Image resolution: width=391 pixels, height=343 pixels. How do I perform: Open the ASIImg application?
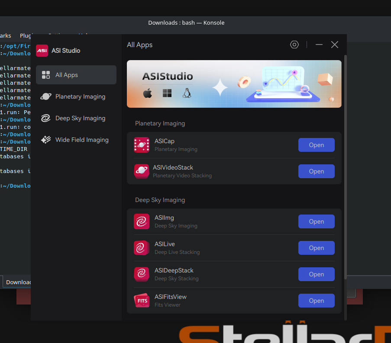pyautogui.click(x=317, y=221)
